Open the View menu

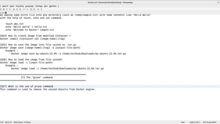pos(12,6)
